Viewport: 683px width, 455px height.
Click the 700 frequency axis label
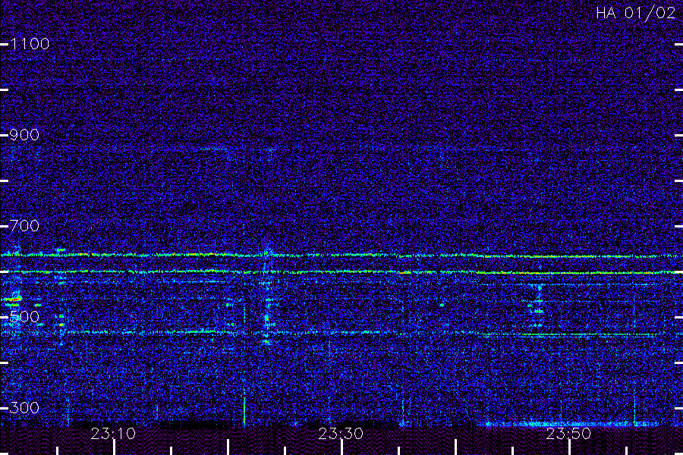point(24,225)
